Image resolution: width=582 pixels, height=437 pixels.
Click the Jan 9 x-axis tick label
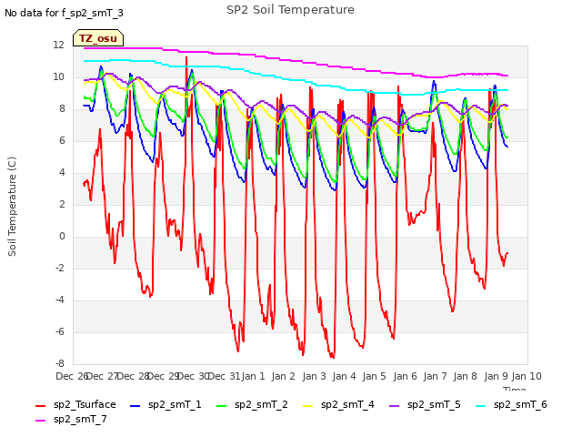coord(496,376)
